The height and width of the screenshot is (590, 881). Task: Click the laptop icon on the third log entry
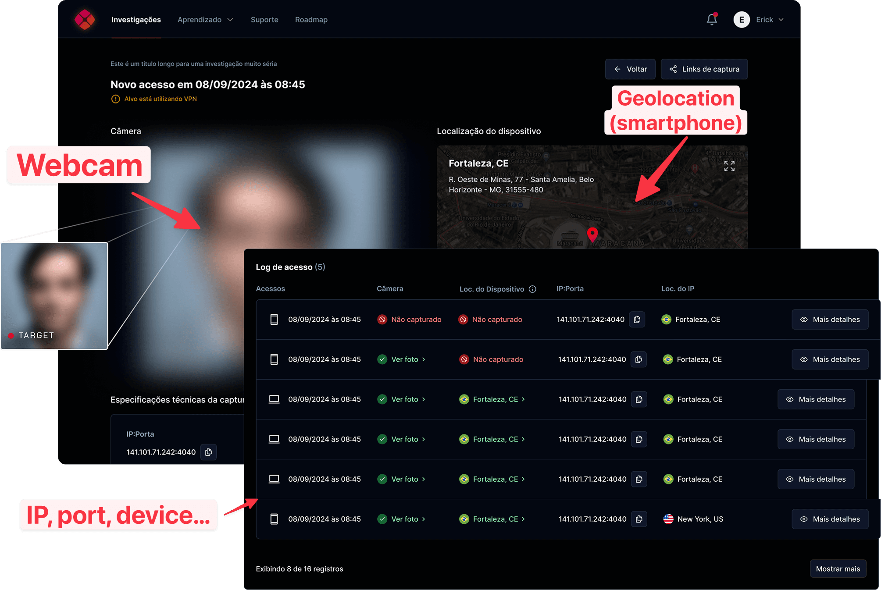coord(274,399)
